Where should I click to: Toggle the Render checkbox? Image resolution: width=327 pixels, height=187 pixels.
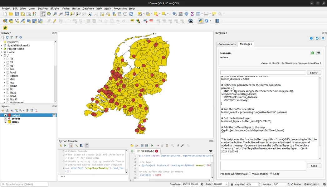[x=292, y=184]
